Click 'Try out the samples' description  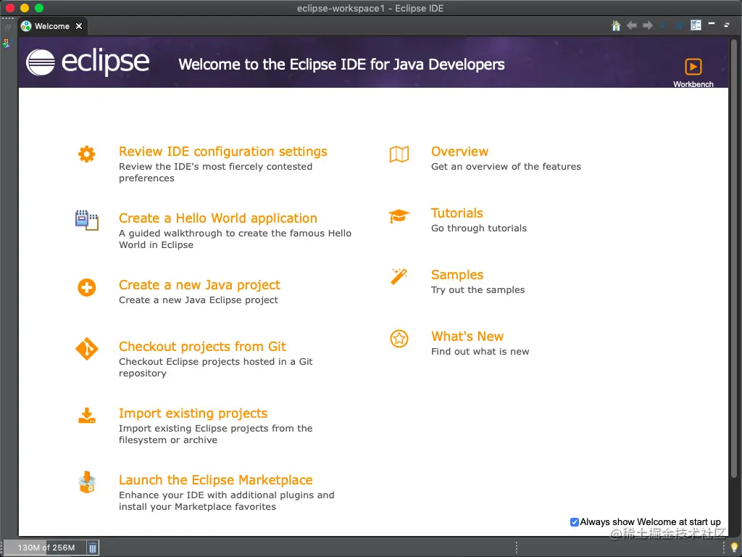[478, 290]
